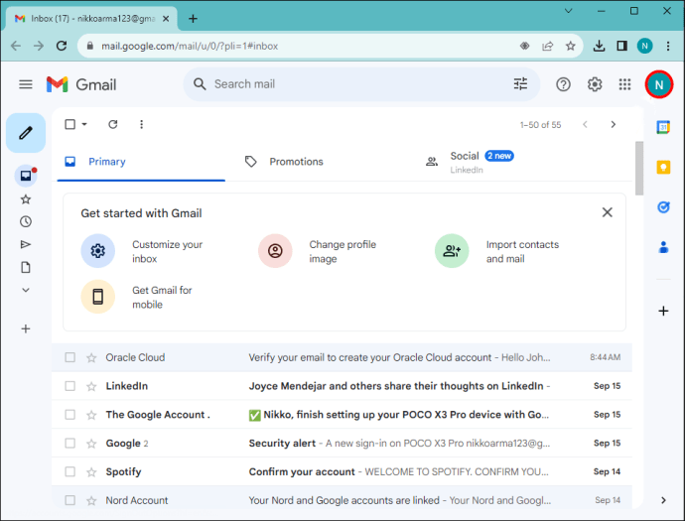Open the Google Account avatar N in Gmail
The height and width of the screenshot is (521, 685).
pos(659,84)
